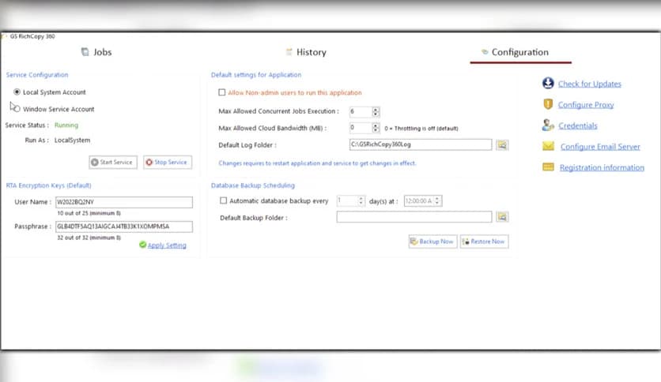Click the Apply Setting link
661x382 pixels.
[167, 245]
